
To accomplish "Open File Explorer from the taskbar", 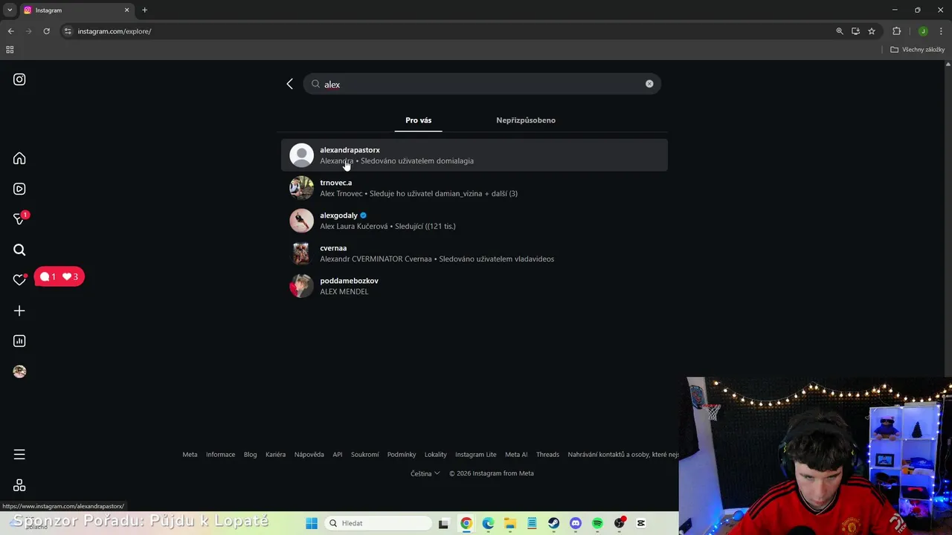I will 509,523.
